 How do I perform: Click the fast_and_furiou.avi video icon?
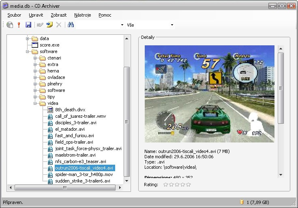click(x=50, y=136)
